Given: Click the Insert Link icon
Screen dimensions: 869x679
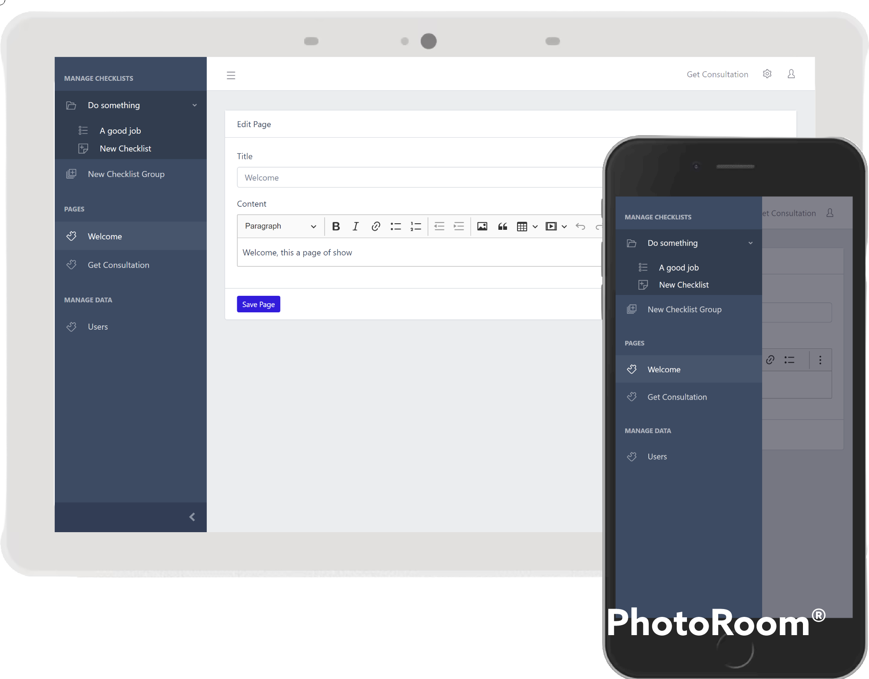Looking at the screenshot, I should tap(376, 225).
